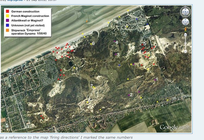This screenshot has width=204, height=140.
Task: Tilt view down with look joystick's down arrow
Action: click(185, 14)
